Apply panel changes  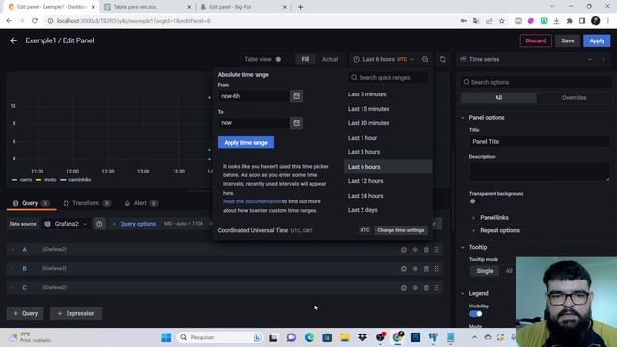(x=597, y=40)
